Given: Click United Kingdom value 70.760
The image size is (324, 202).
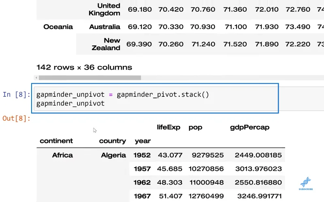Looking at the screenshot, I should [203, 9].
